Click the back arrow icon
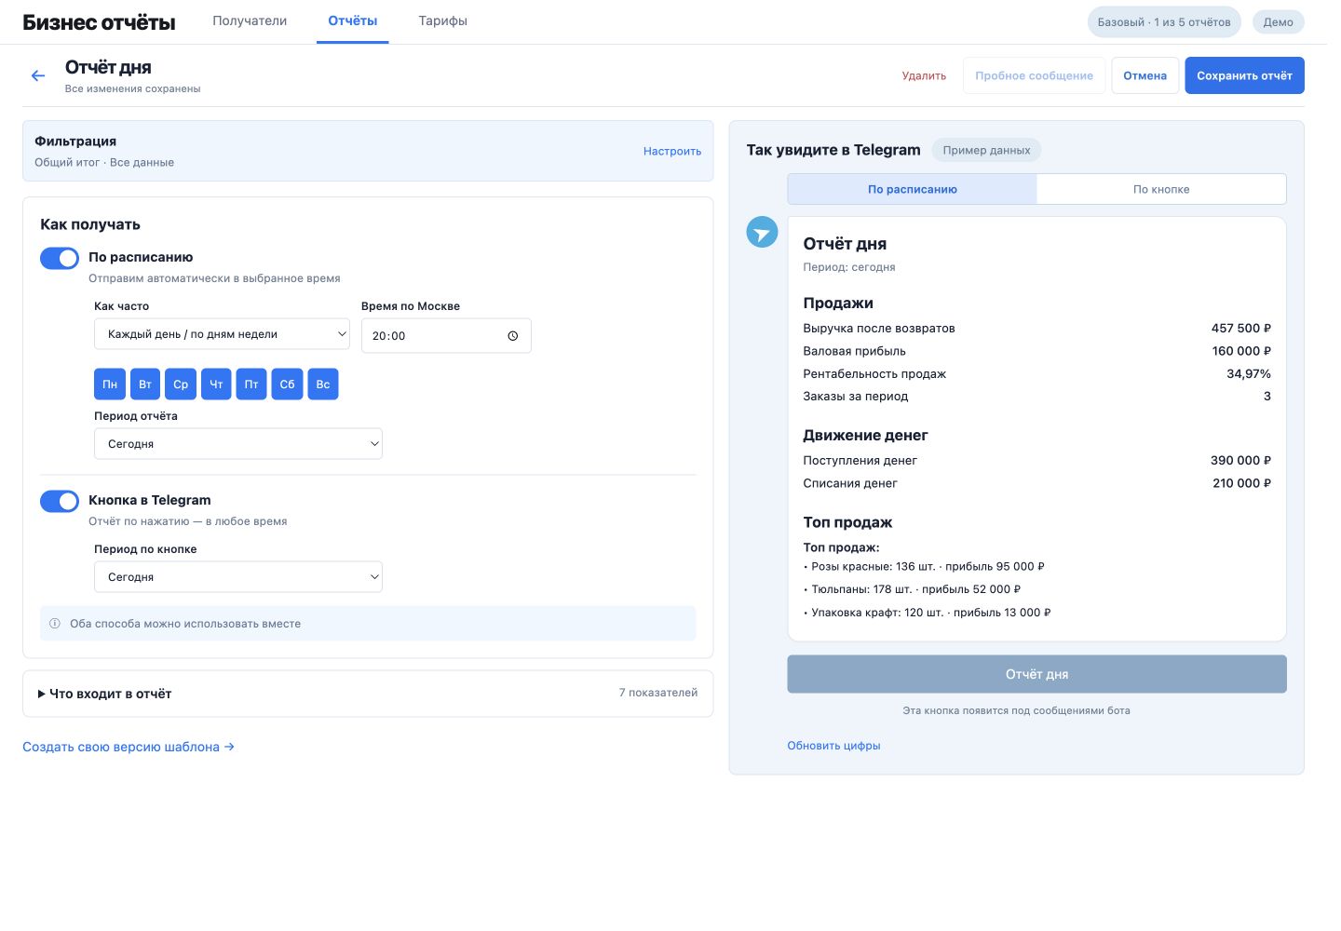 (x=38, y=76)
